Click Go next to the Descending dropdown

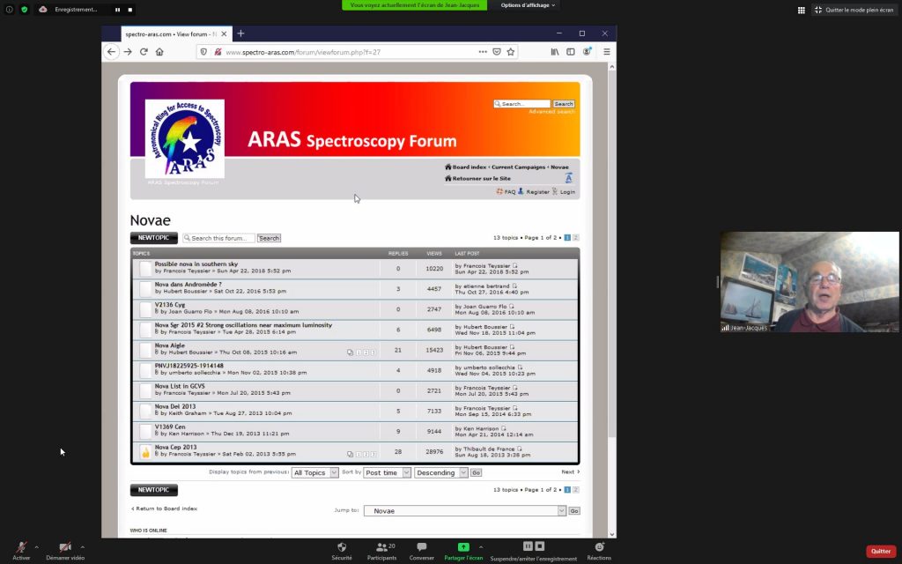coord(476,472)
